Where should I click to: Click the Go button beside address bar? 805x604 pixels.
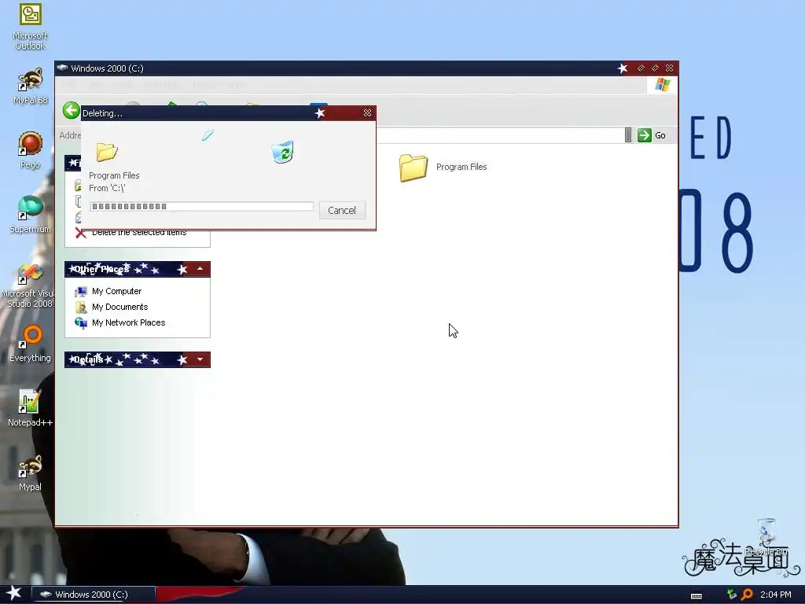[x=652, y=135]
